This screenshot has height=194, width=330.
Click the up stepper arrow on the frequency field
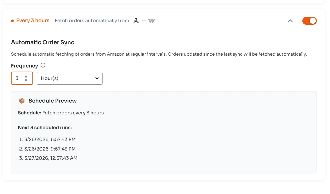(26, 76)
